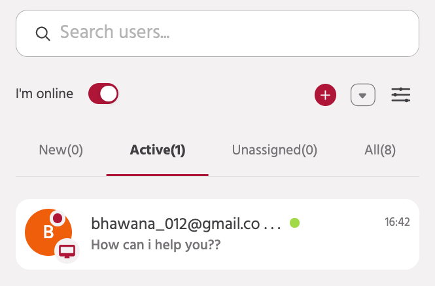
Task: Switch to the New(0) tab
Action: 61,150
